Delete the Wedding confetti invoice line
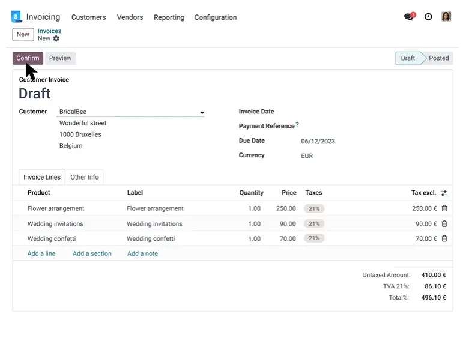Viewport: 466px width, 353px height. point(444,238)
